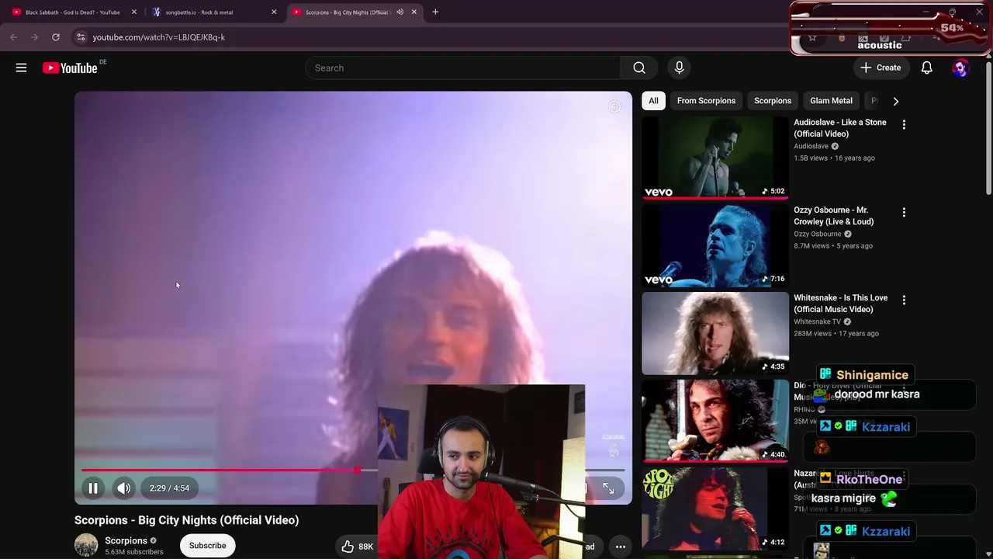Viewport: 993px width, 559px height.
Task: Go back in the browser
Action: pos(14,36)
